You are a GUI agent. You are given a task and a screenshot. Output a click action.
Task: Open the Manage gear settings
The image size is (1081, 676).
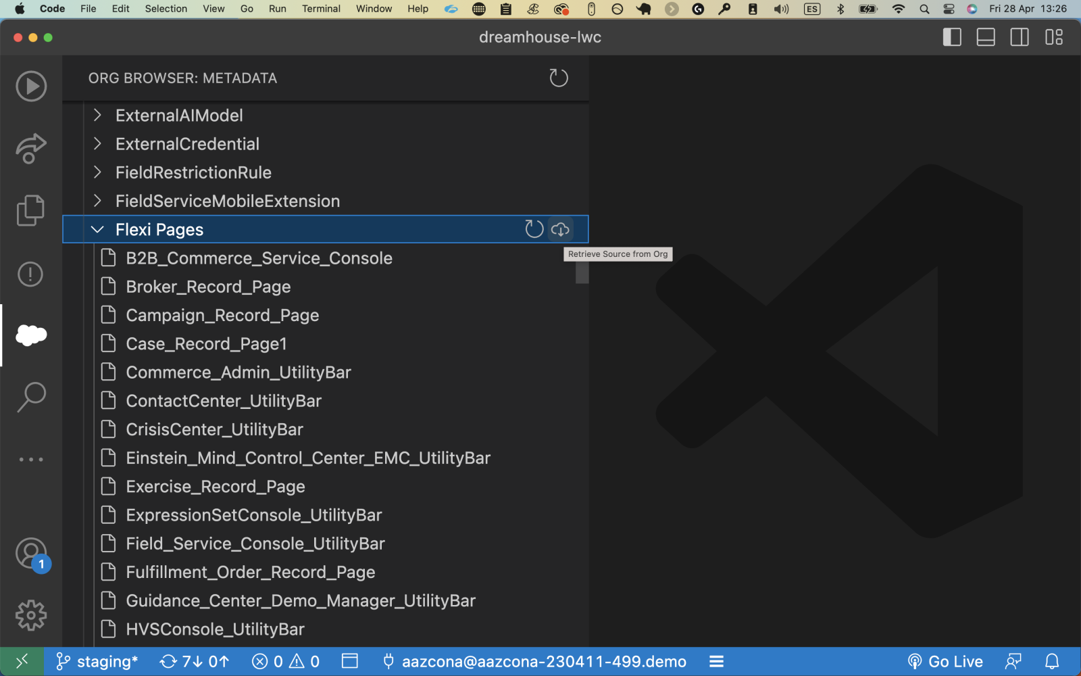(x=31, y=616)
